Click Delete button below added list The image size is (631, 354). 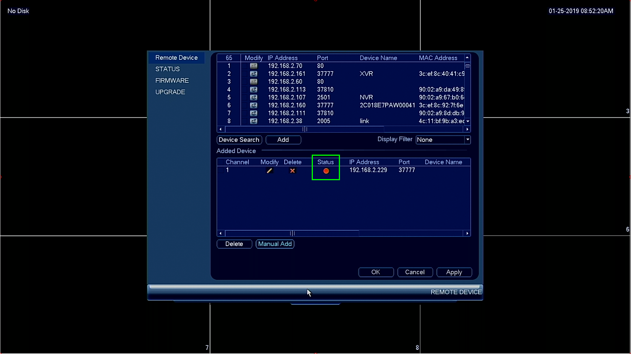pyautogui.click(x=234, y=244)
